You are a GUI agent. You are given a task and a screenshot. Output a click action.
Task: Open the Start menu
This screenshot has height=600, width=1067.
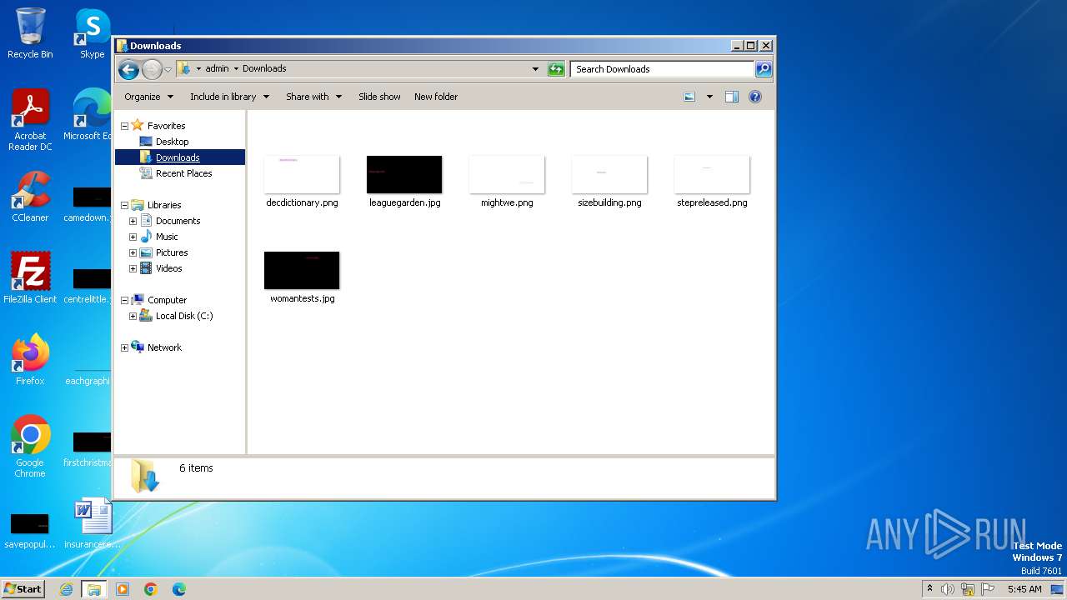[x=23, y=589]
